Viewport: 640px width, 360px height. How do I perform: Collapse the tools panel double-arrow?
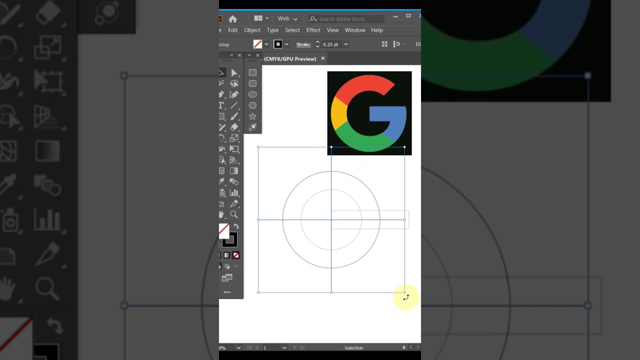[231, 55]
